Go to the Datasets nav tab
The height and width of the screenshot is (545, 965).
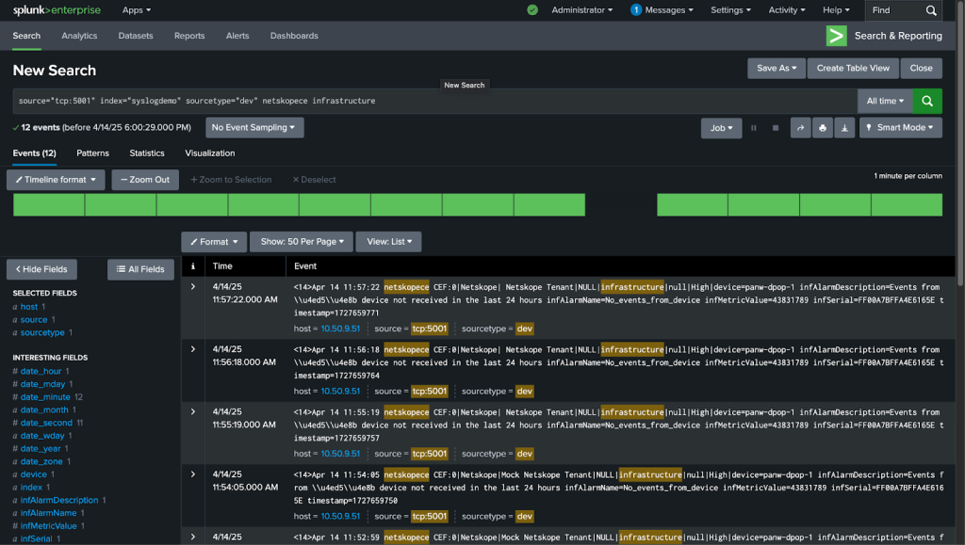click(136, 36)
